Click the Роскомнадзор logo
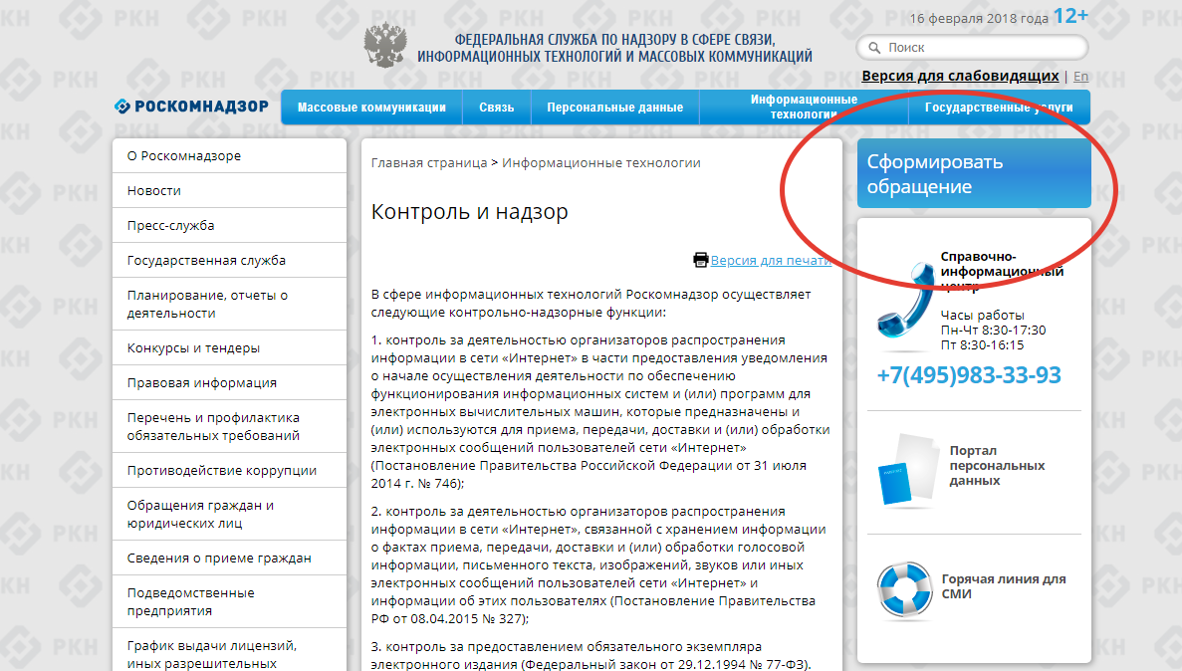1182x671 pixels. coord(191,107)
